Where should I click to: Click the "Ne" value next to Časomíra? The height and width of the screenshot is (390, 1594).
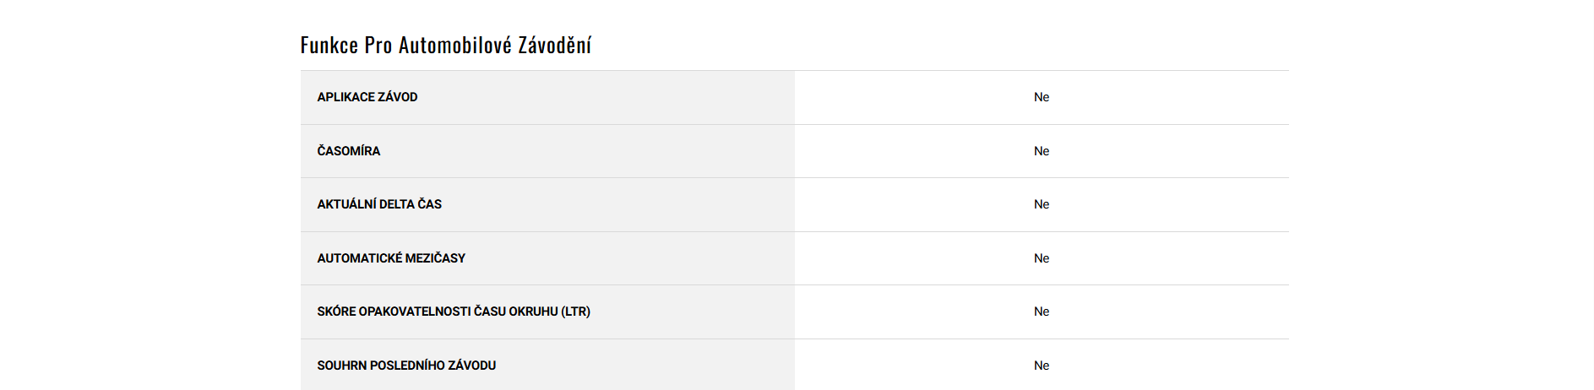click(x=1041, y=151)
